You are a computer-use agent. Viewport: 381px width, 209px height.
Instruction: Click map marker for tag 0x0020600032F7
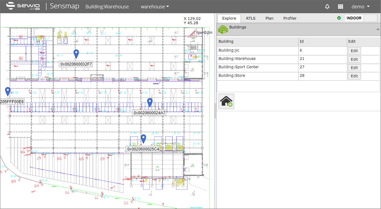click(76, 54)
